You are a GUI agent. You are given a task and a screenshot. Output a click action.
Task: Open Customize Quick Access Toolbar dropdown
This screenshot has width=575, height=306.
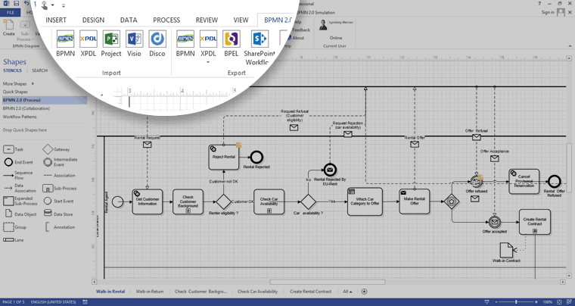64,5
